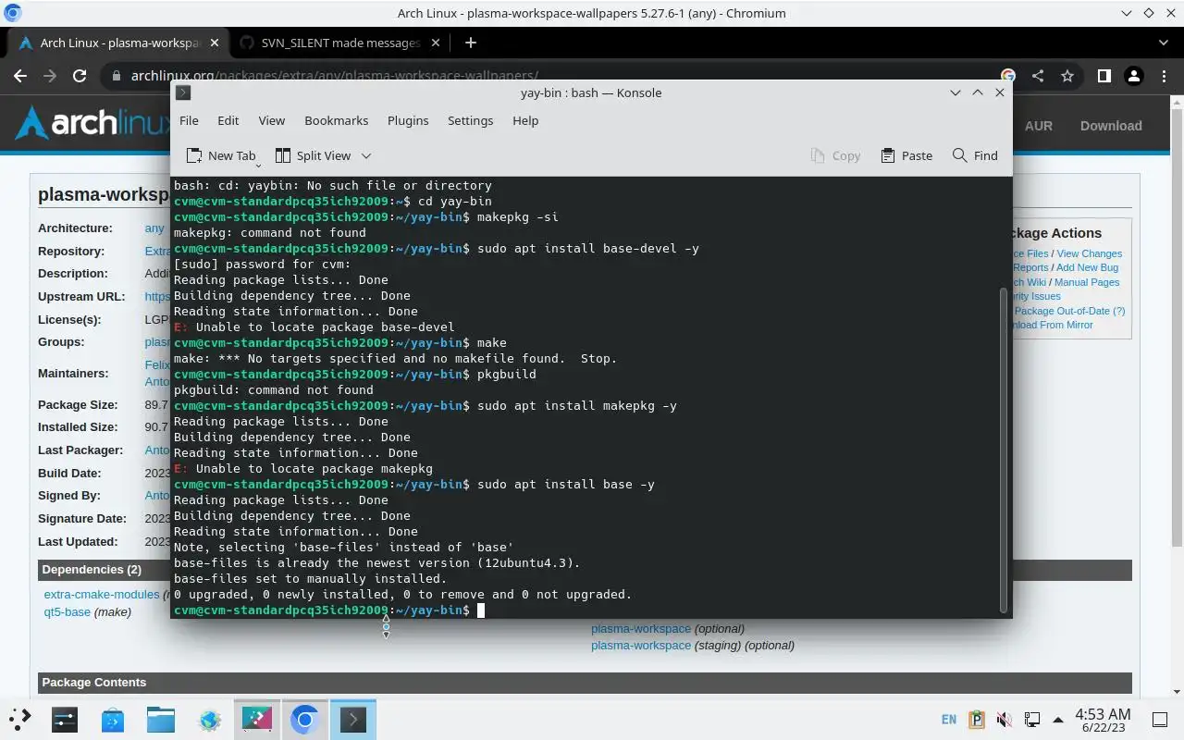This screenshot has height=740, width=1184.
Task: Open the Chromium profile avatar menu
Action: coord(1133,76)
